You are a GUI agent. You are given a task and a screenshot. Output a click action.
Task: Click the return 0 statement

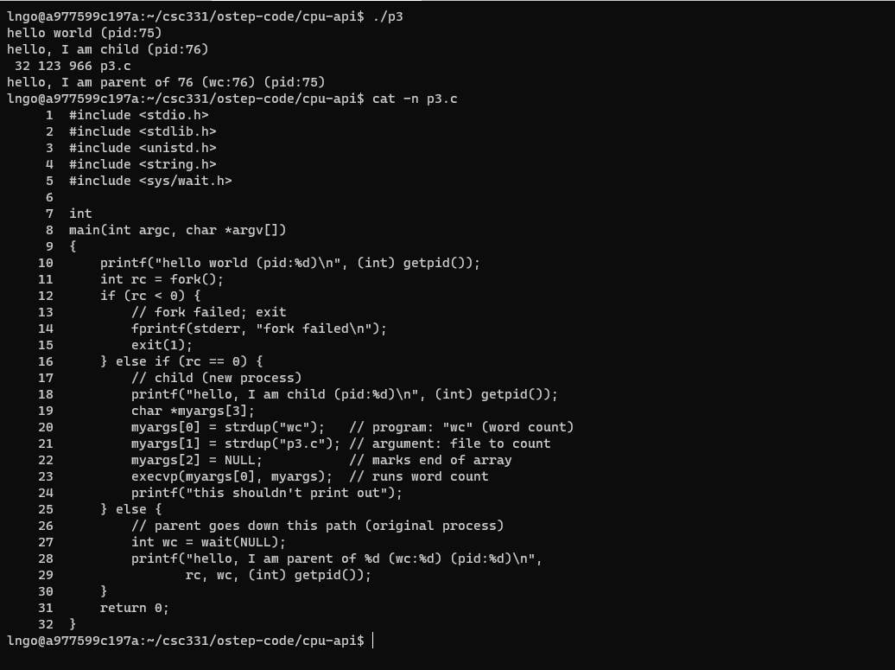click(x=135, y=609)
